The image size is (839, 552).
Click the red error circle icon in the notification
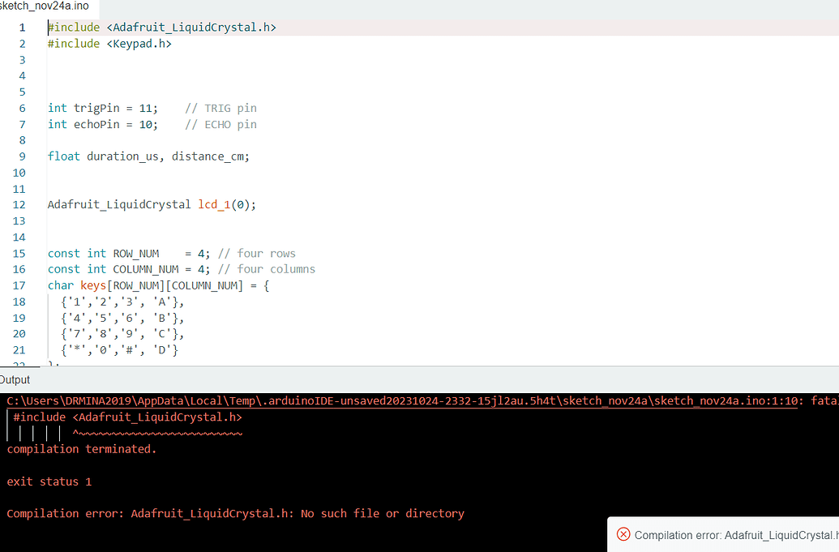(623, 534)
